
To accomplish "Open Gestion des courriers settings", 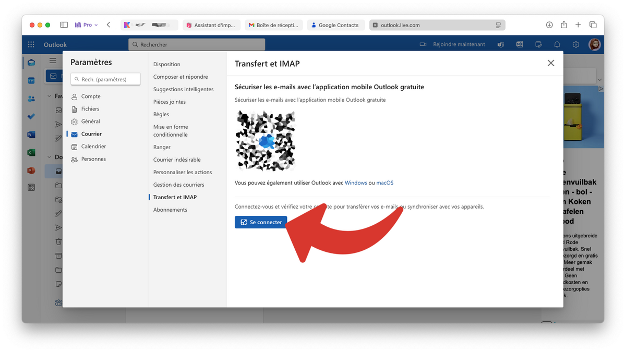I will point(178,185).
